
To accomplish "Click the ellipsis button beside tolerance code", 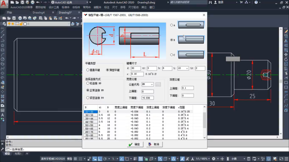I will click(158, 84).
